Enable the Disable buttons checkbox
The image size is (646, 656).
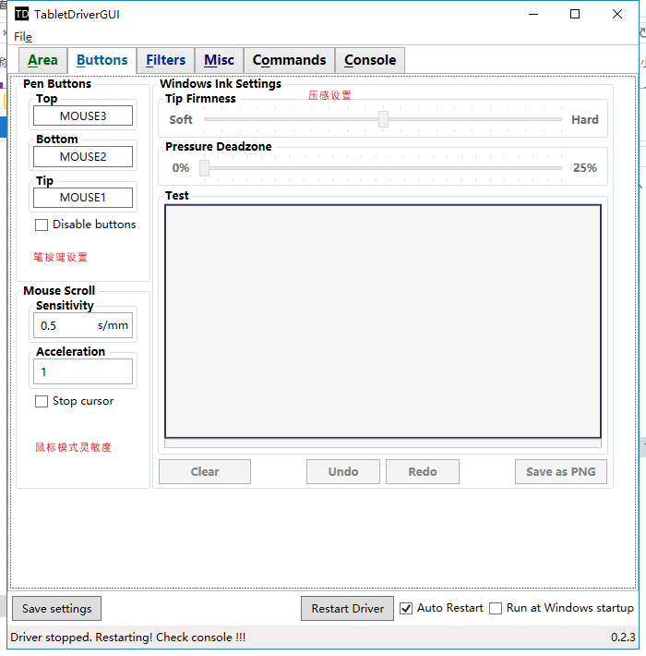[42, 225]
